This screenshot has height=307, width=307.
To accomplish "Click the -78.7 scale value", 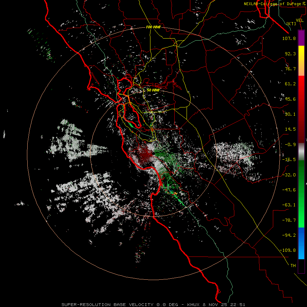I will pyautogui.click(x=289, y=220).
